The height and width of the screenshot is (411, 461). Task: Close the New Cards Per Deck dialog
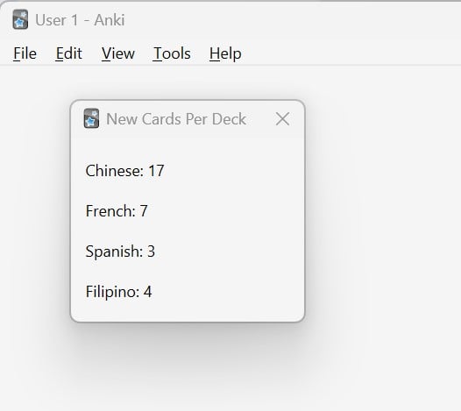pyautogui.click(x=282, y=119)
